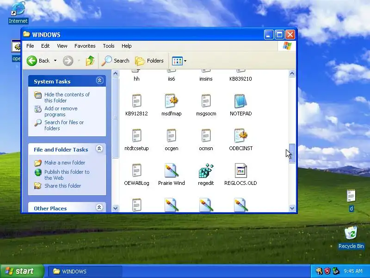Image resolution: width=370 pixels, height=278 pixels.
Task: Open the File menu
Action: click(x=30, y=46)
